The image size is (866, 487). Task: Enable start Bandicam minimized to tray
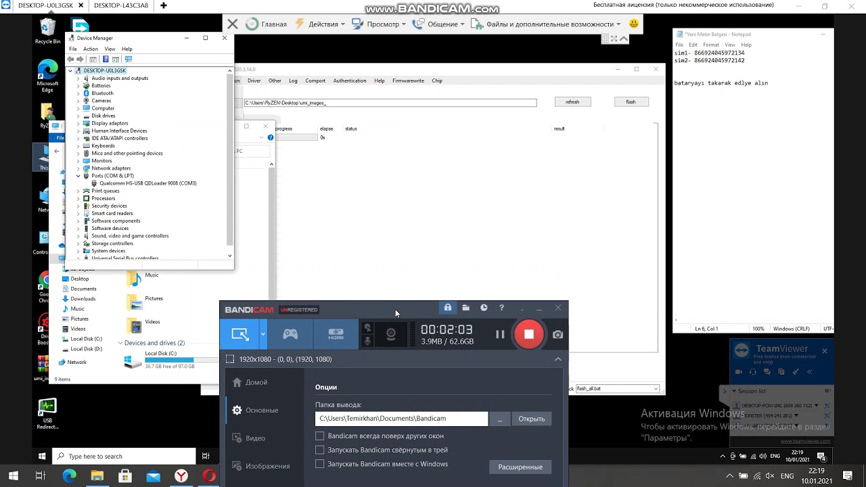pos(320,450)
